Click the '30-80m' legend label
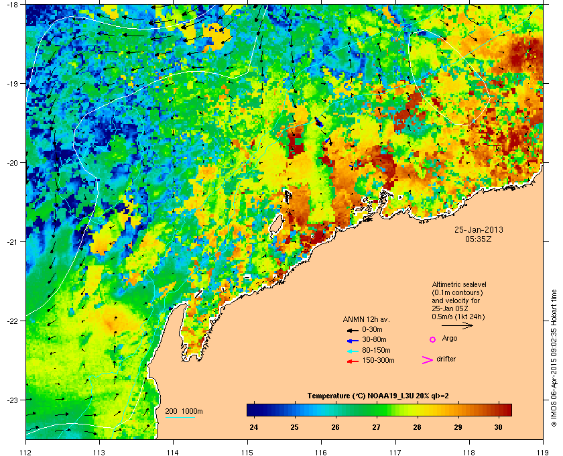This screenshot has height=456, width=563. coord(374,339)
